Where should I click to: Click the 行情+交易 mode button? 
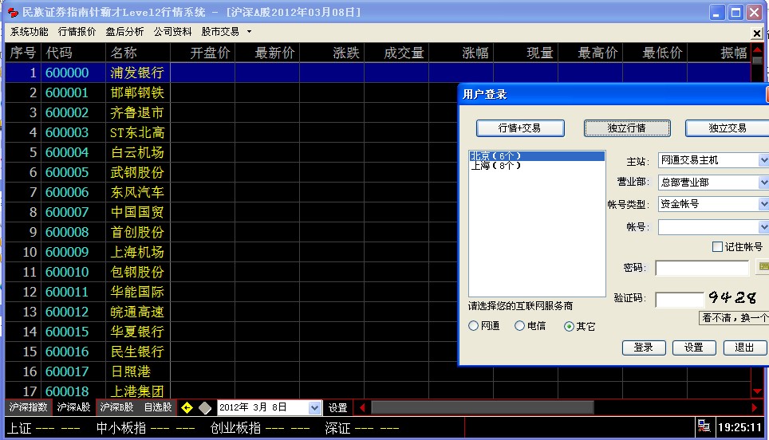(520, 128)
